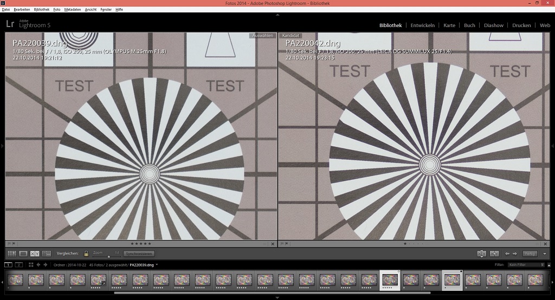Open the Kein Filter dropdown

pyautogui.click(x=525, y=265)
